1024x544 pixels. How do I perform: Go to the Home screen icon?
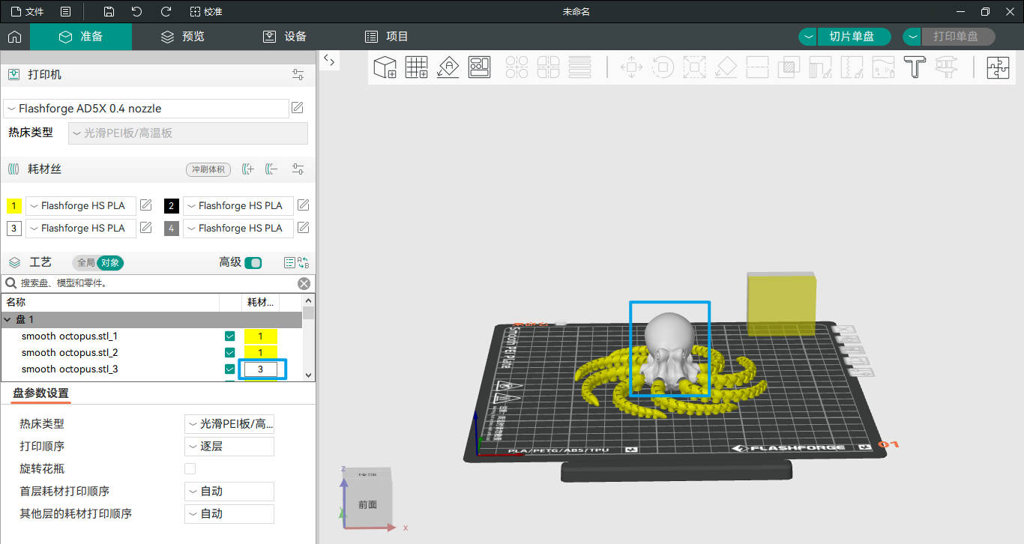(14, 37)
